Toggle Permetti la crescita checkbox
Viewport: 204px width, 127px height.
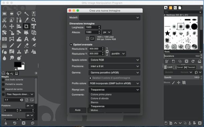tap(3, 84)
